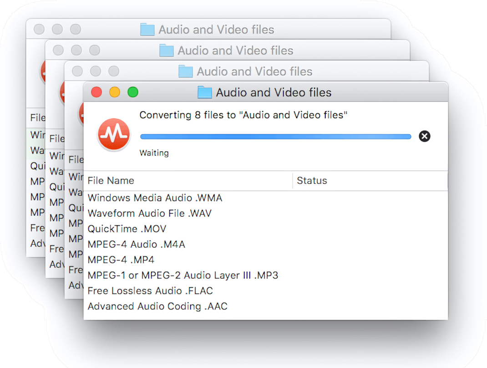The image size is (487, 368).
Task: Select the MPEG-4 .MP4 file
Action: (120, 260)
